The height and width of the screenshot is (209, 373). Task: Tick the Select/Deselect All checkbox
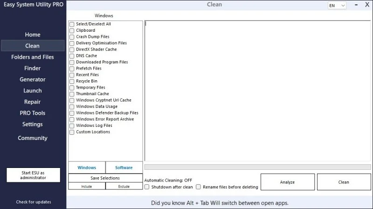(x=72, y=24)
